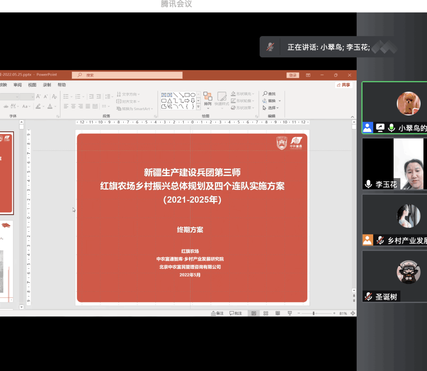This screenshot has height=371, width=427.
Task: Increase the list indent level
Action: point(98,97)
